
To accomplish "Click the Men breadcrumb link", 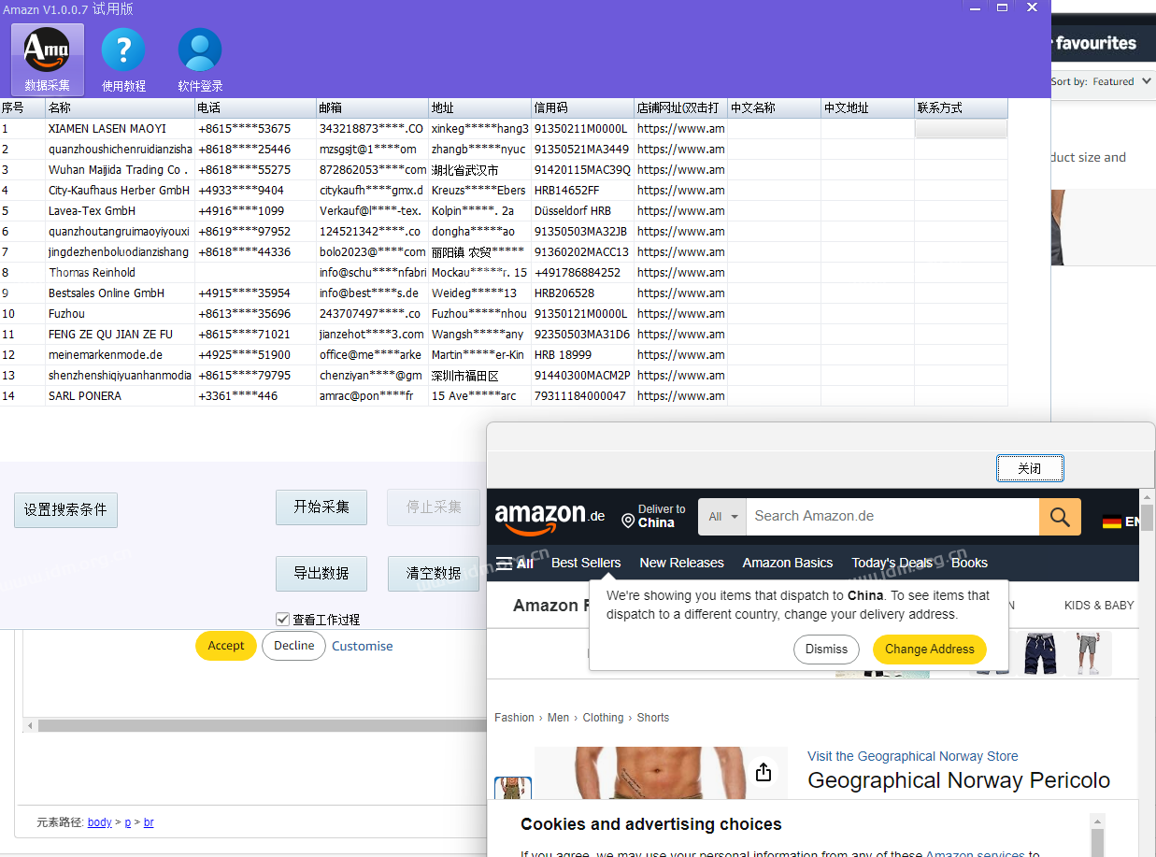I will pyautogui.click(x=558, y=718).
